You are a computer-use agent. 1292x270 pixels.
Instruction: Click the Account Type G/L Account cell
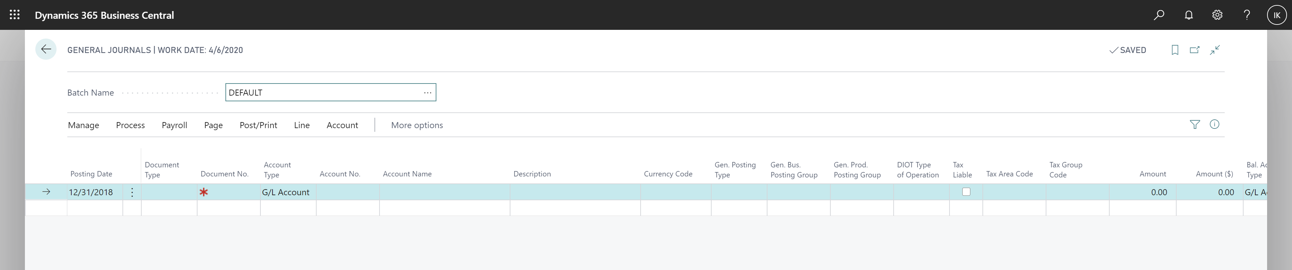(288, 192)
